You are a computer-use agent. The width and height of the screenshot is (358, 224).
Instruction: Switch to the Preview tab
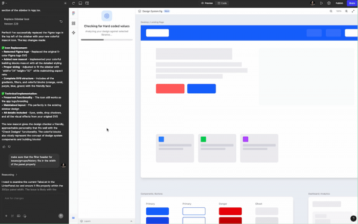pos(207,3)
